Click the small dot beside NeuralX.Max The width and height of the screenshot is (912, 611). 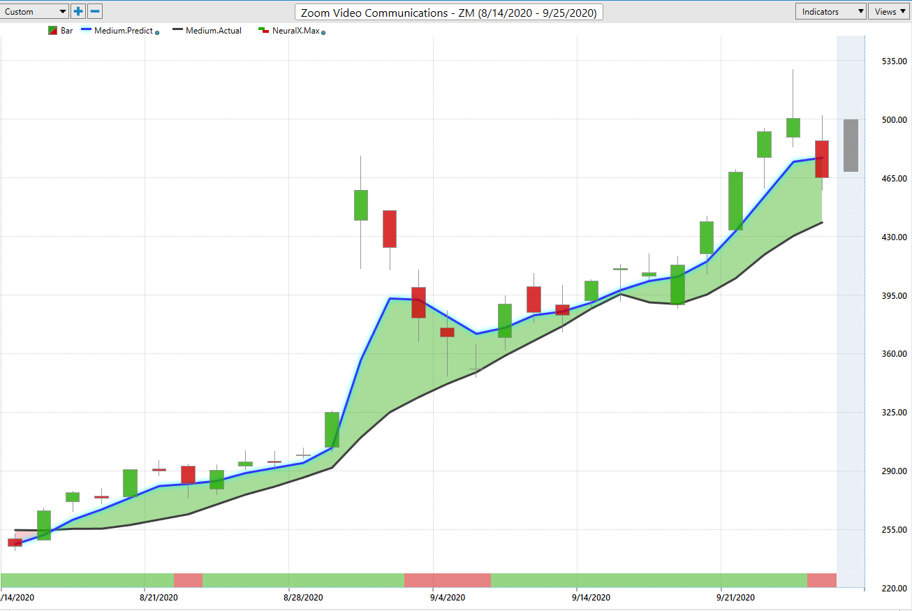[x=323, y=32]
